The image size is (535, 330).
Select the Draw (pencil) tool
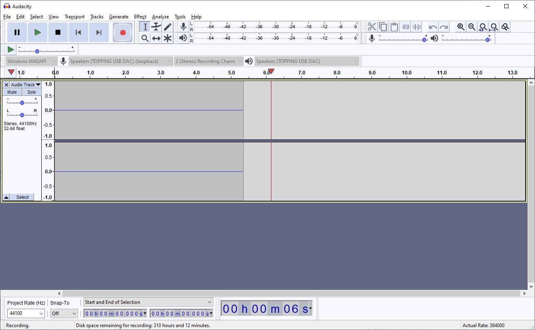tap(168, 27)
